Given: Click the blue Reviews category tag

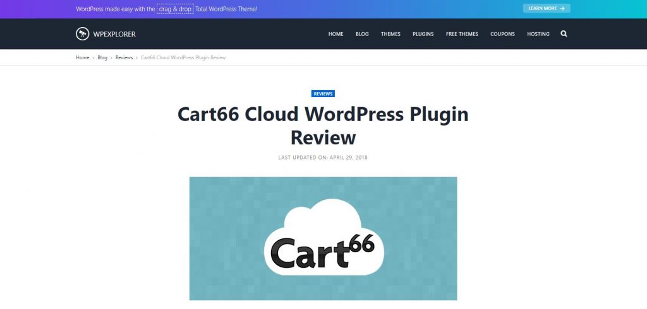Looking at the screenshot, I should (x=323, y=94).
